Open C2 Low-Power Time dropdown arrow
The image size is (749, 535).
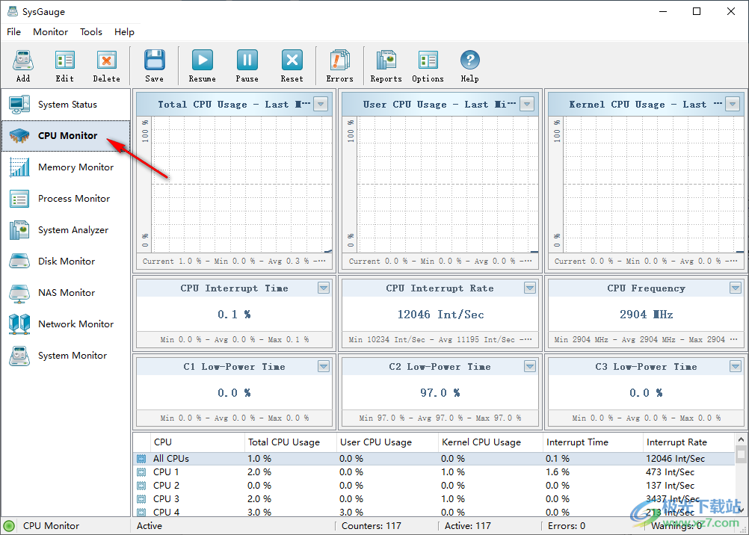[x=530, y=366]
